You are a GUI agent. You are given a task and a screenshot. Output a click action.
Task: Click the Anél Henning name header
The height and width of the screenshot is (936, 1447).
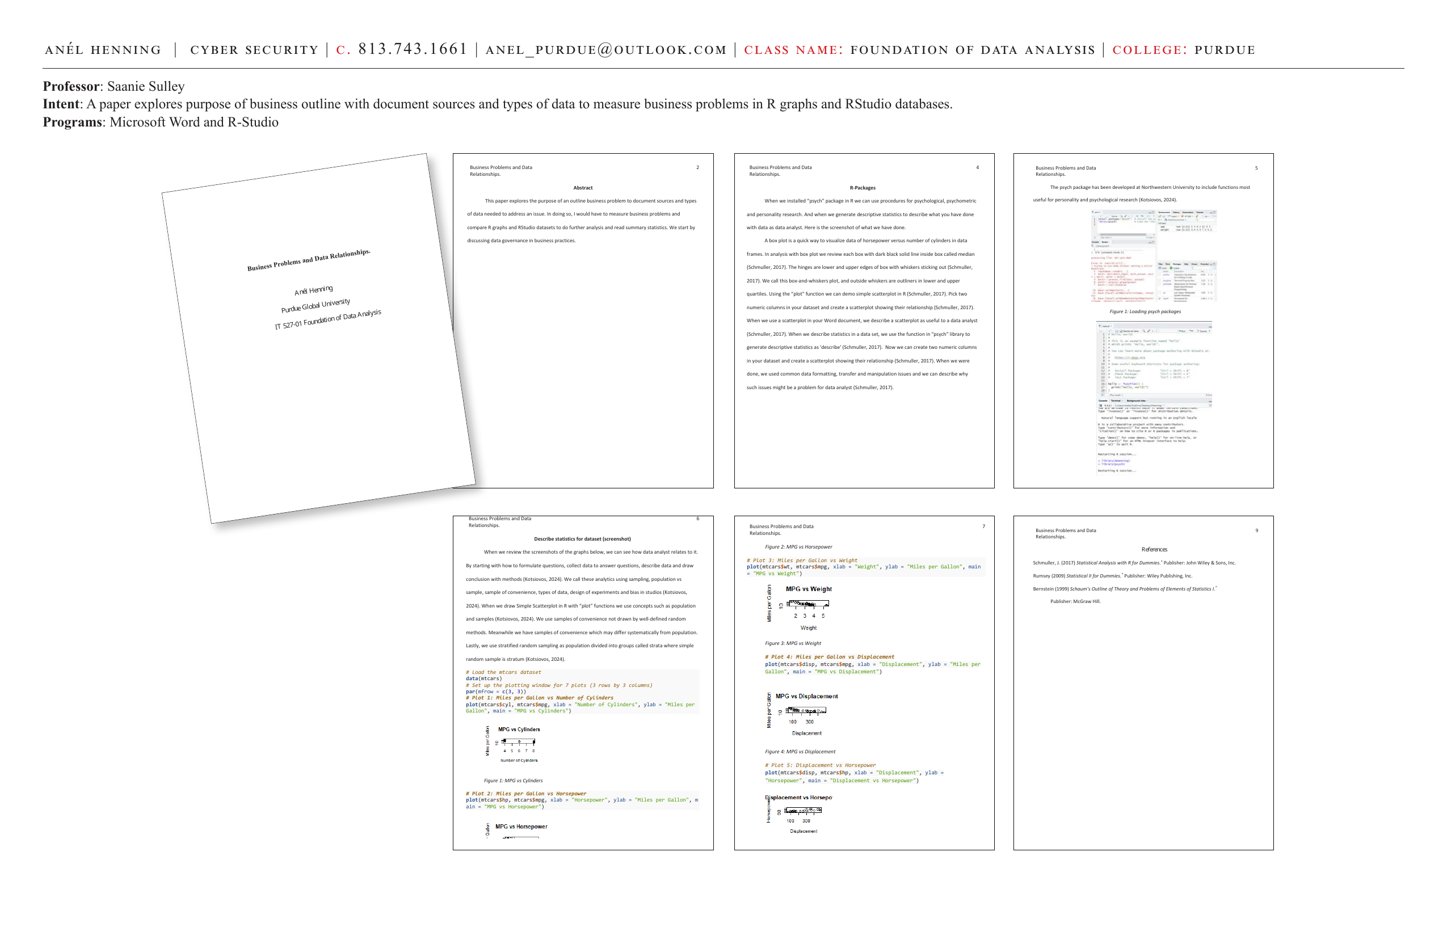click(x=103, y=50)
